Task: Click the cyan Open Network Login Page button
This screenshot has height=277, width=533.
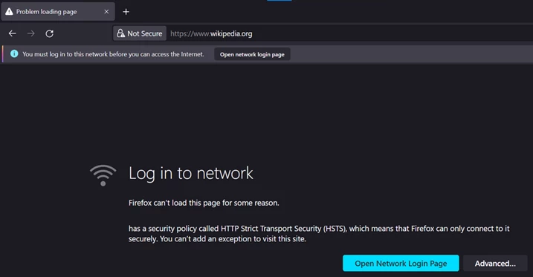Action: 401,264
